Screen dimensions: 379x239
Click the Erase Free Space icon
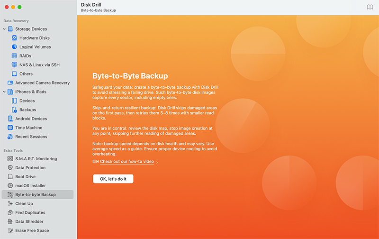coord(10,230)
